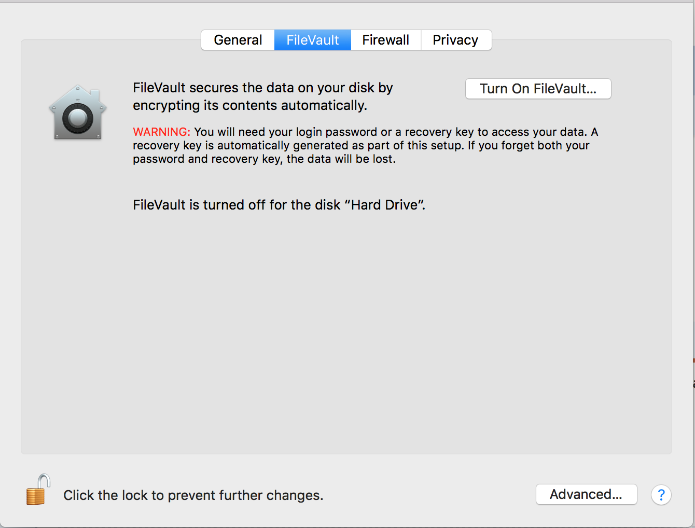Click the red WARNING label text
The width and height of the screenshot is (695, 528).
(x=162, y=132)
